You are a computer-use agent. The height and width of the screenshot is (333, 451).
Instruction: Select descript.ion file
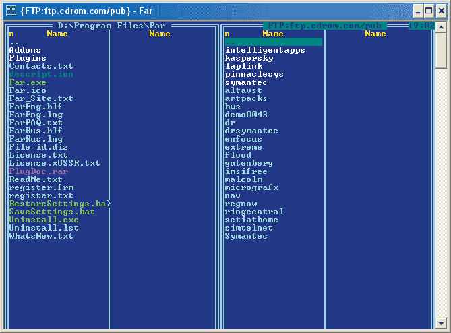pyautogui.click(x=41, y=74)
